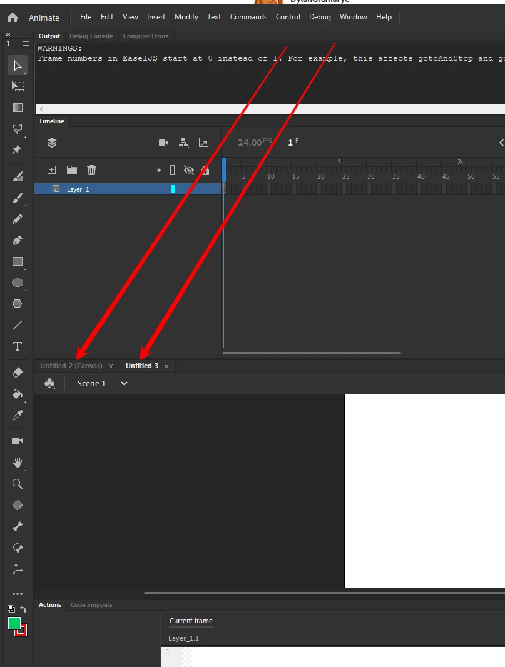
Task: Open the Insert menu
Action: tap(156, 17)
